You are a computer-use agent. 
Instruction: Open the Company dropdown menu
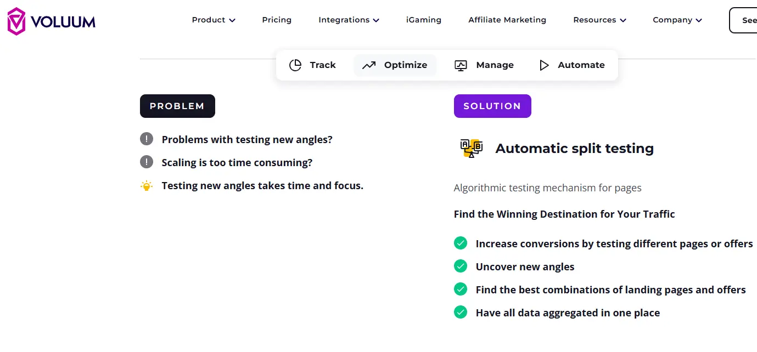point(677,20)
